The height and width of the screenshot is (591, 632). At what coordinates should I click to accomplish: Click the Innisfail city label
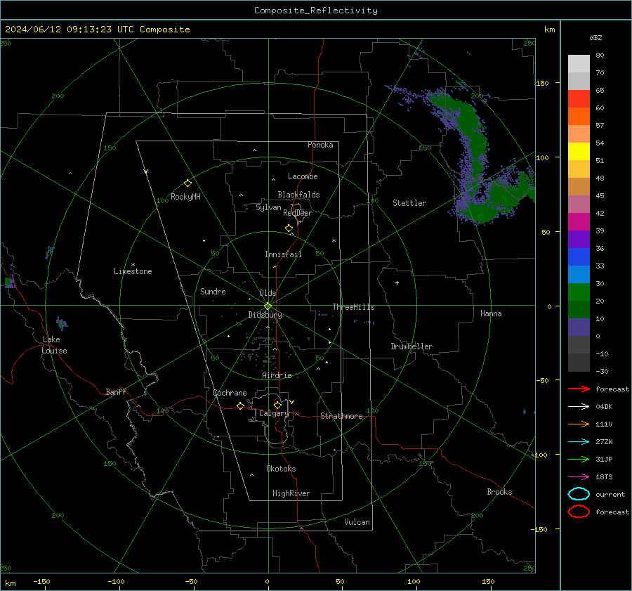pos(283,254)
